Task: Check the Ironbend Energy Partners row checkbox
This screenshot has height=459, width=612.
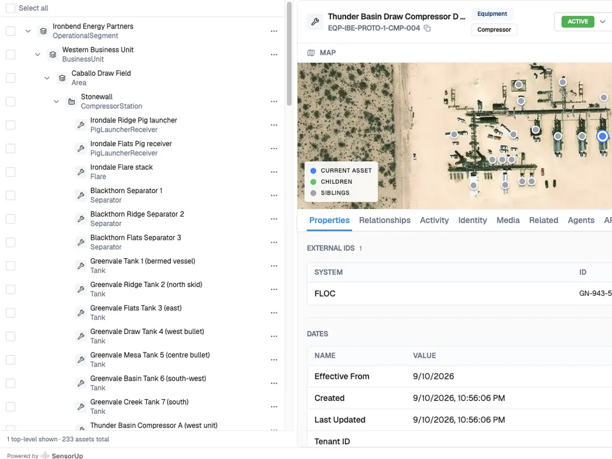Action: (11, 31)
